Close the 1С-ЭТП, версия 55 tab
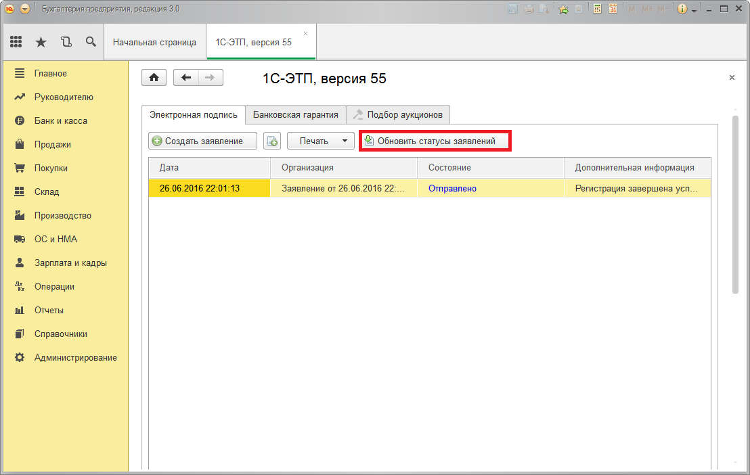This screenshot has height=475, width=750. point(305,33)
